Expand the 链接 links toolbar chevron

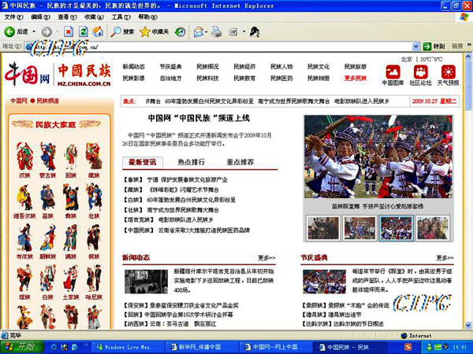point(469,45)
